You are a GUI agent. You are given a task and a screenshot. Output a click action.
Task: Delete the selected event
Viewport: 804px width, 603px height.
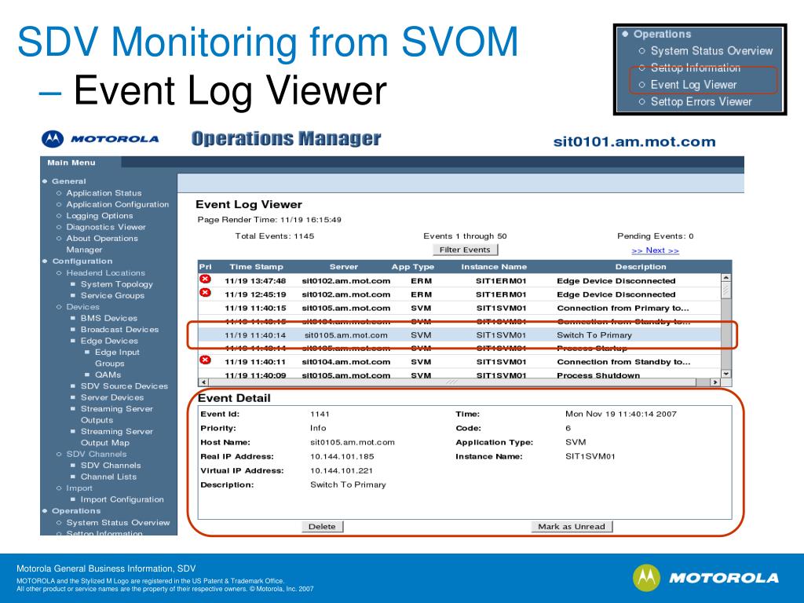(x=322, y=527)
